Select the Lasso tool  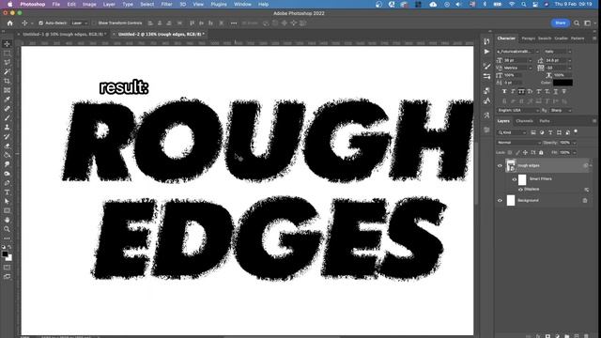(x=7, y=63)
